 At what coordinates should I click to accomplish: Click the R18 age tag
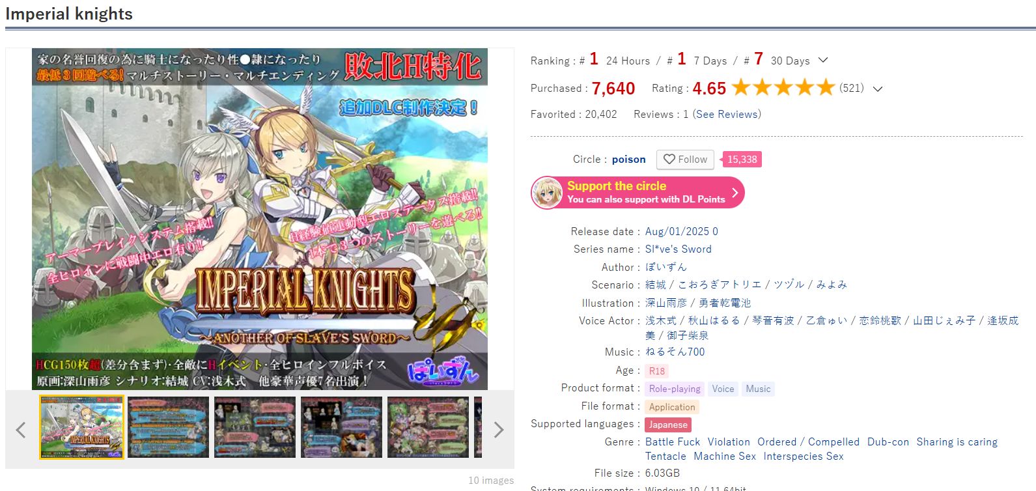point(657,371)
